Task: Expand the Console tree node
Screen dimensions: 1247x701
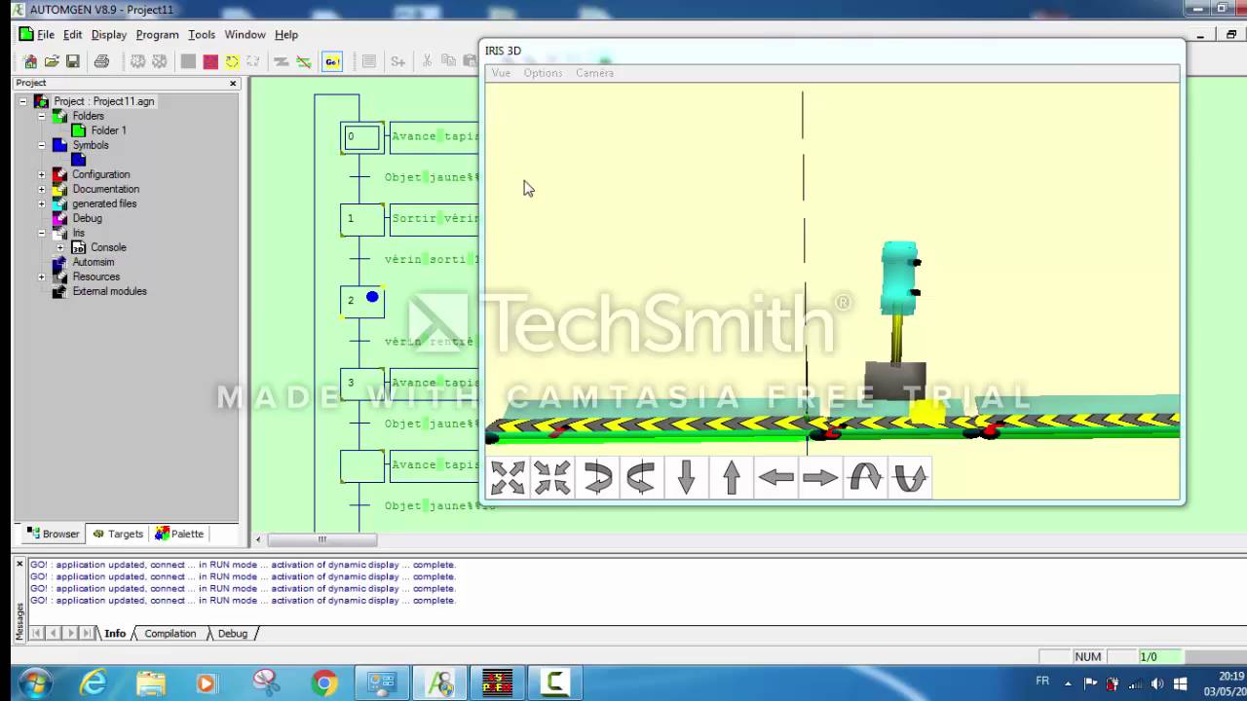Action: [x=60, y=247]
